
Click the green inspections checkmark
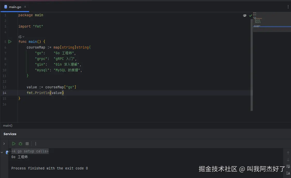coord(251,16)
